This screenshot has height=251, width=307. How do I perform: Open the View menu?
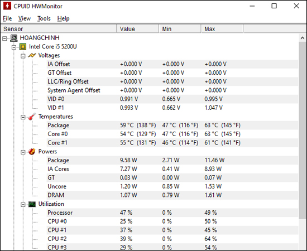[x=25, y=18]
